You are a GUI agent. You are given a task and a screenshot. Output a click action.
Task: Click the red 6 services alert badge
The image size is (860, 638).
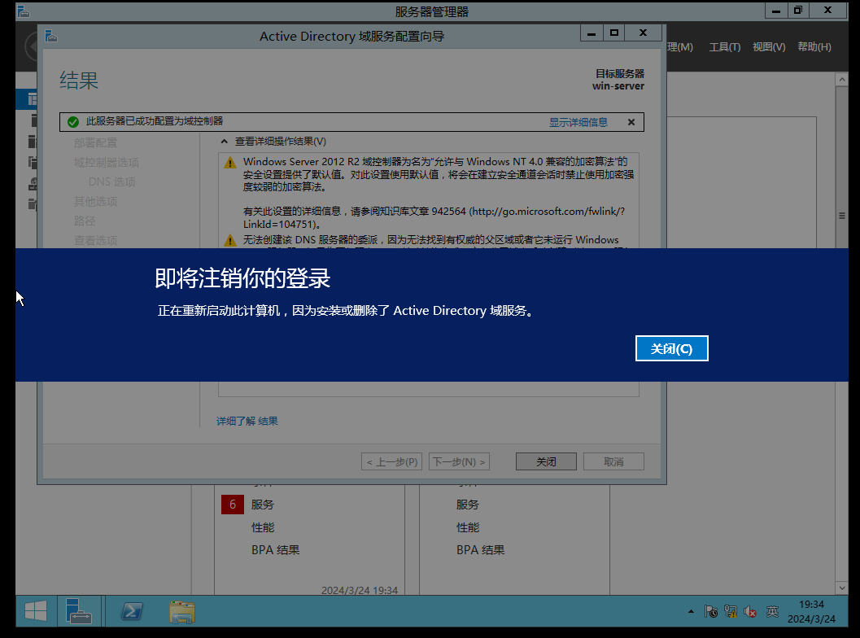tap(233, 505)
